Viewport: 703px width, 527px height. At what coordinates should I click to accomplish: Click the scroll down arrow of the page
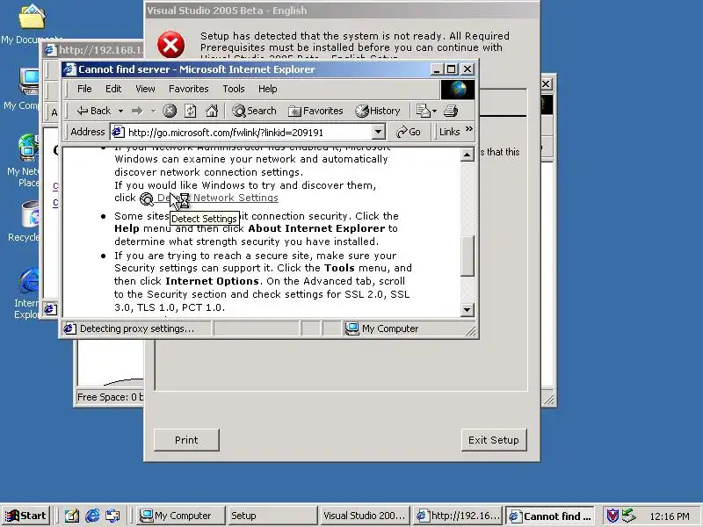[x=467, y=310]
